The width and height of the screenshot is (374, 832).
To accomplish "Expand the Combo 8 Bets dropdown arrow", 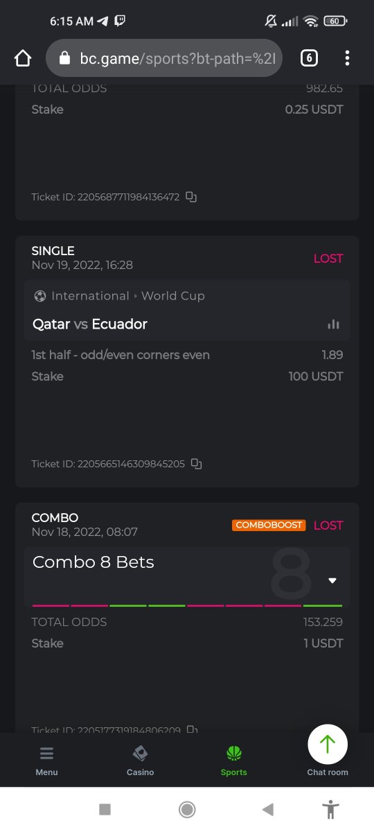I will pos(332,581).
